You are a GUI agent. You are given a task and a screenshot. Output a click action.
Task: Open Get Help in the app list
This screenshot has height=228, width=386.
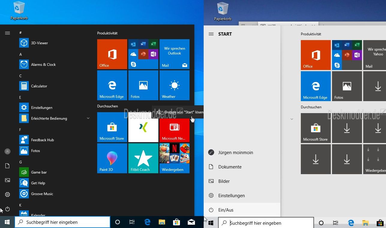pos(54,183)
